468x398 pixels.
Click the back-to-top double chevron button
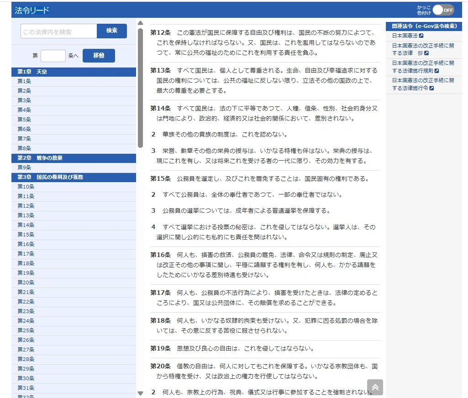pos(375,387)
